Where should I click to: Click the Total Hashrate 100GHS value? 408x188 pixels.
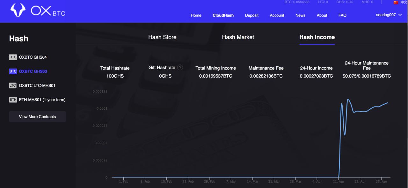pos(115,76)
